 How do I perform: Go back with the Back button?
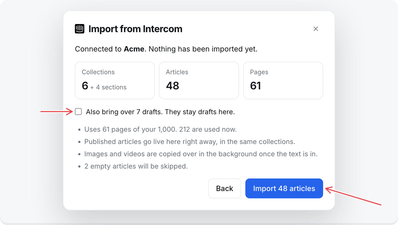coord(225,188)
